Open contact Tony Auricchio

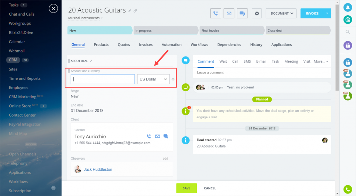[90, 136]
